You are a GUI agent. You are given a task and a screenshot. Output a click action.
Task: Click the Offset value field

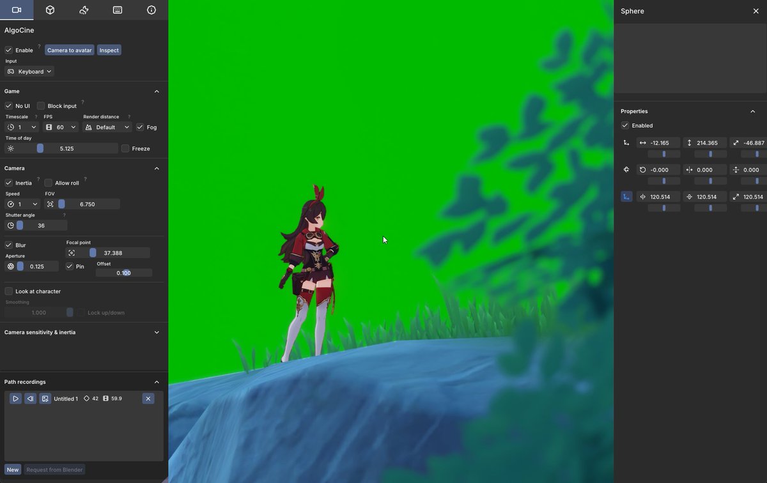tap(124, 273)
